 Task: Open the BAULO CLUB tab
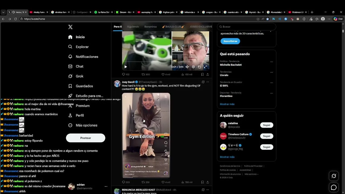pos(173,27)
